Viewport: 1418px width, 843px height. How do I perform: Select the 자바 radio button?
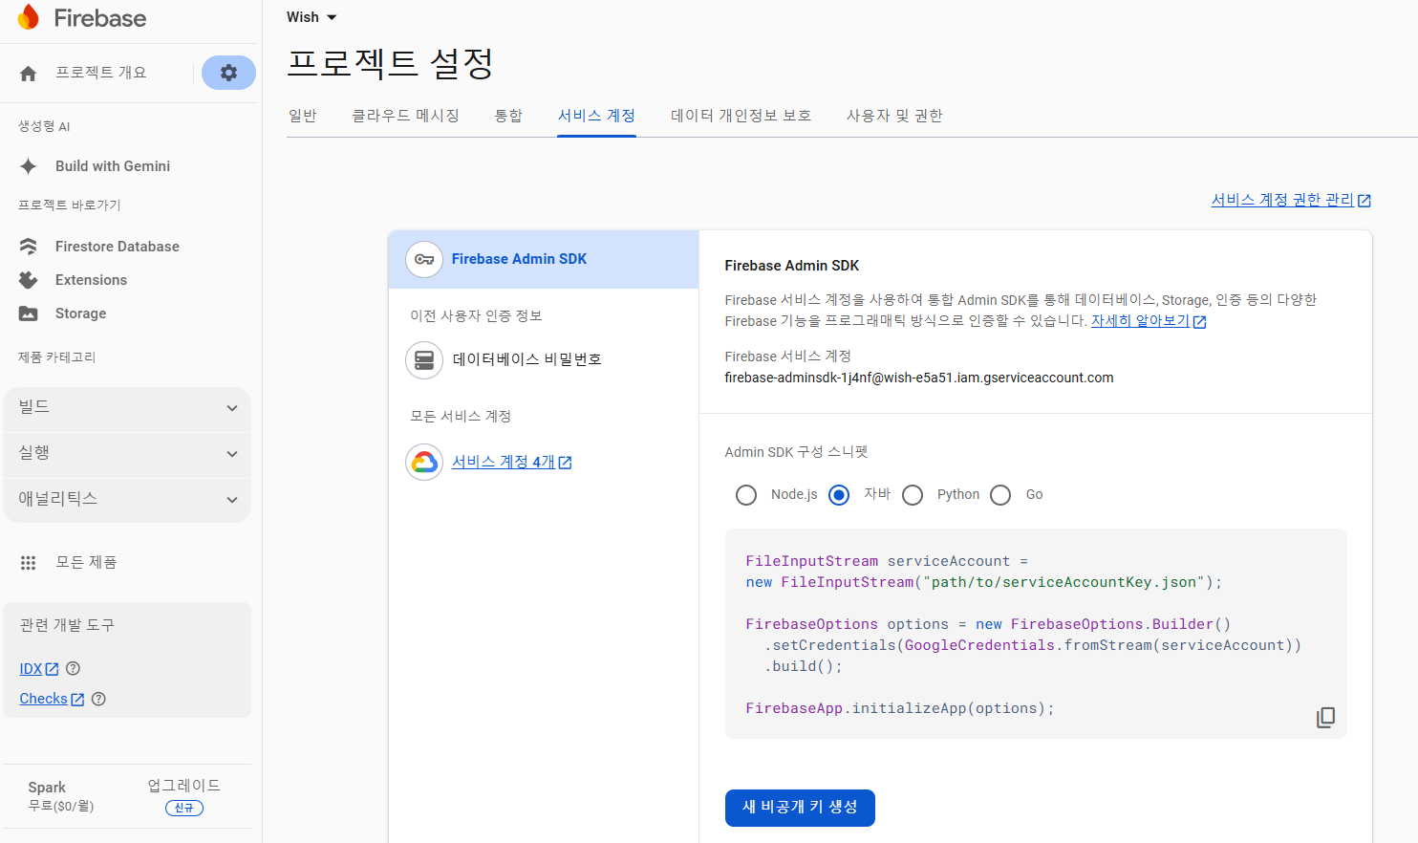tap(839, 495)
